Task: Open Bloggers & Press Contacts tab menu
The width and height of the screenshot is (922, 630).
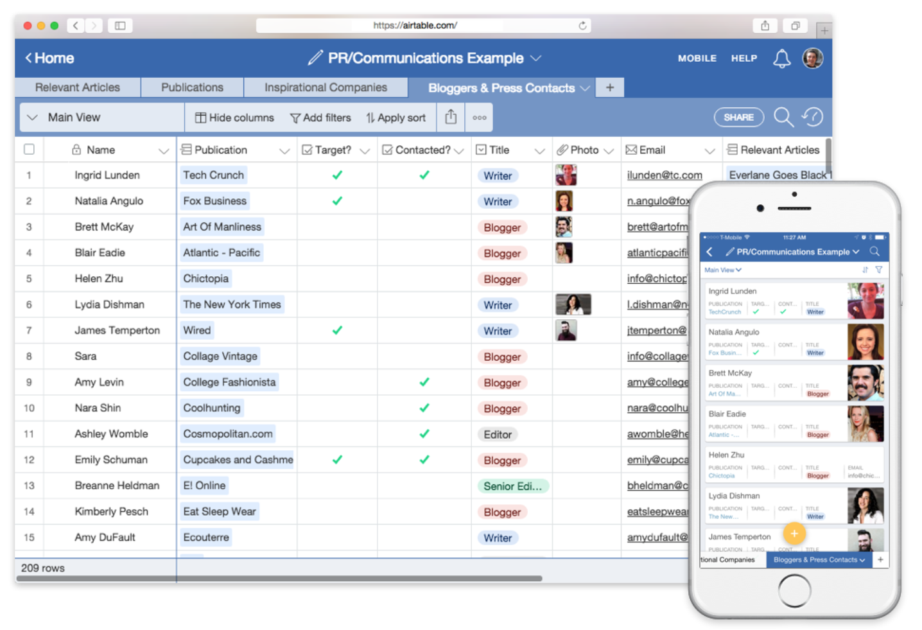Action: point(585,88)
